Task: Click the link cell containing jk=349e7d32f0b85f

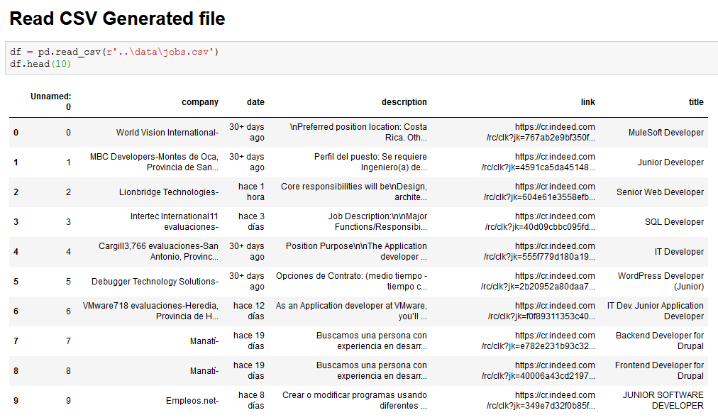Action: pyautogui.click(x=541, y=400)
